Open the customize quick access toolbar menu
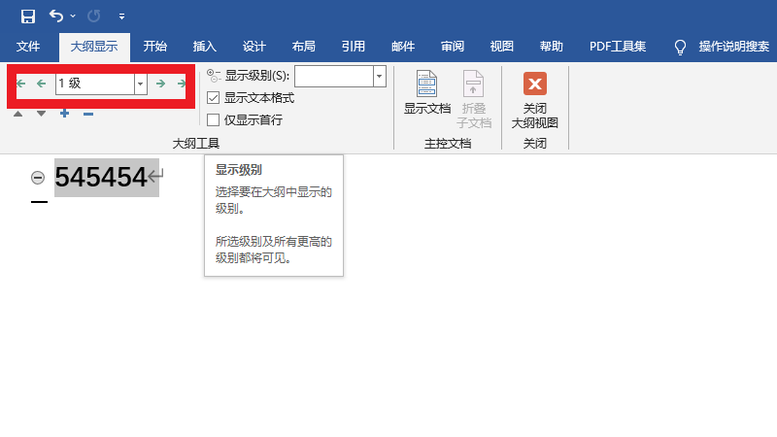The width and height of the screenshot is (777, 437). pyautogui.click(x=121, y=17)
